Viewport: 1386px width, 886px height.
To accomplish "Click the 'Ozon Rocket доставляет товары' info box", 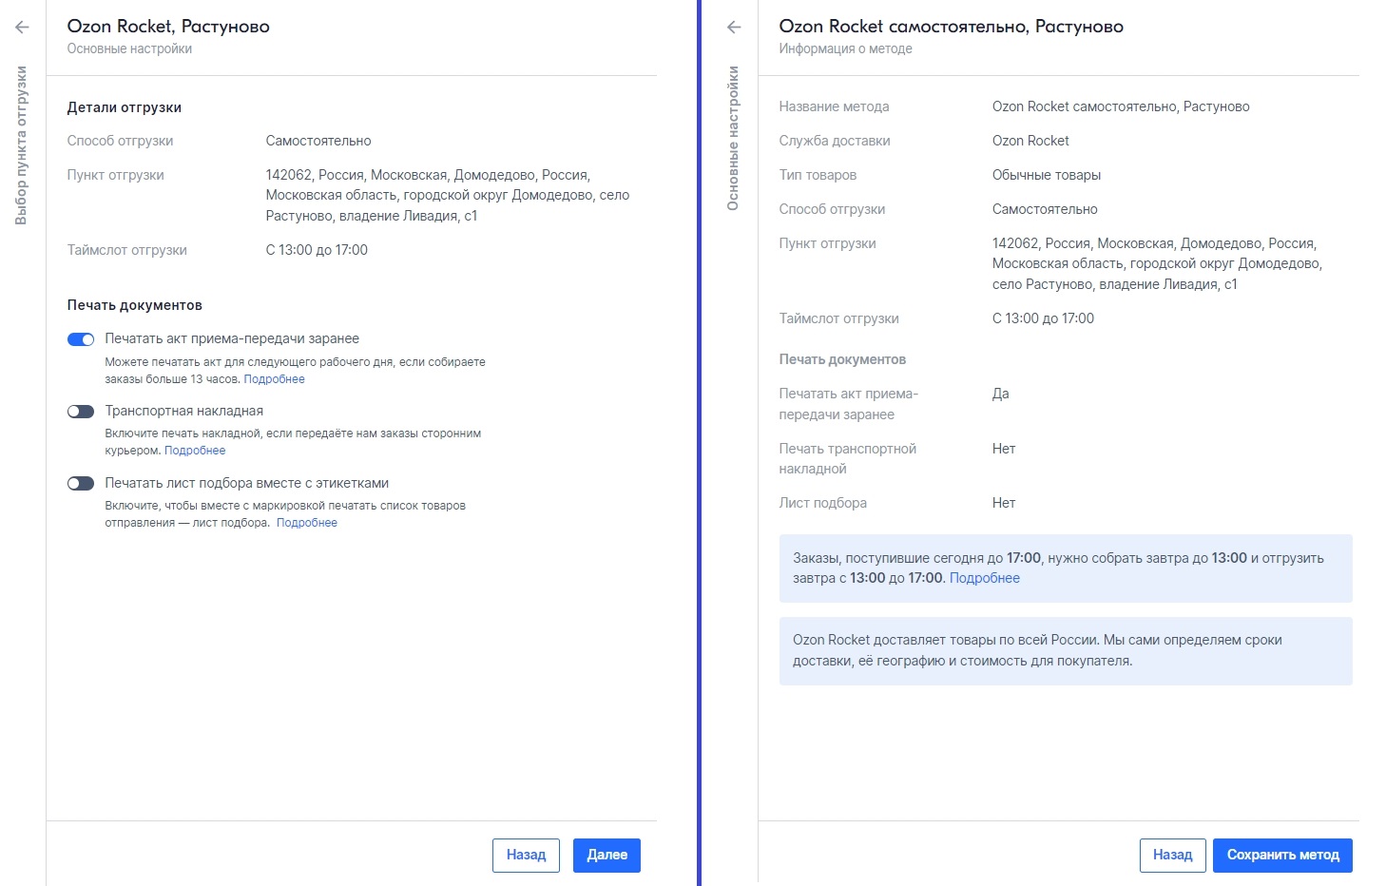I will (1065, 650).
